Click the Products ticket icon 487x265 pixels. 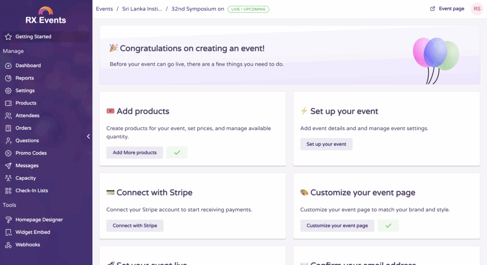click(8, 103)
